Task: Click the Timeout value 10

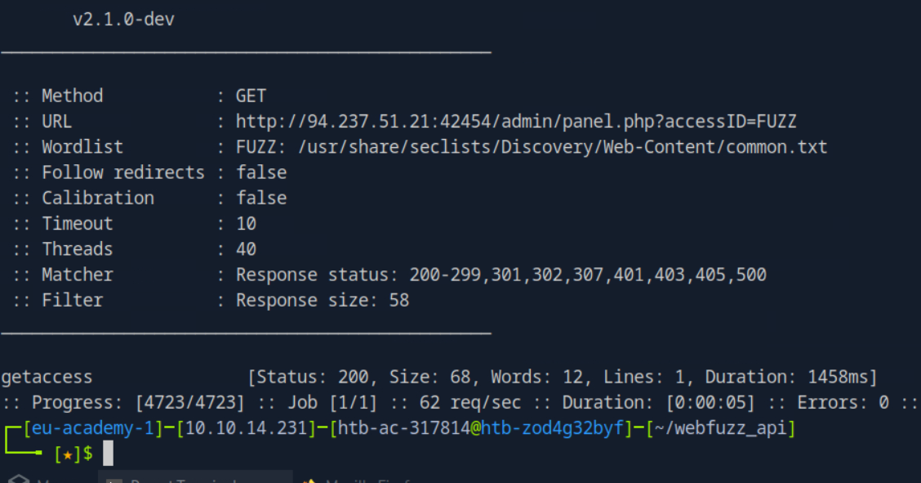Action: point(246,223)
